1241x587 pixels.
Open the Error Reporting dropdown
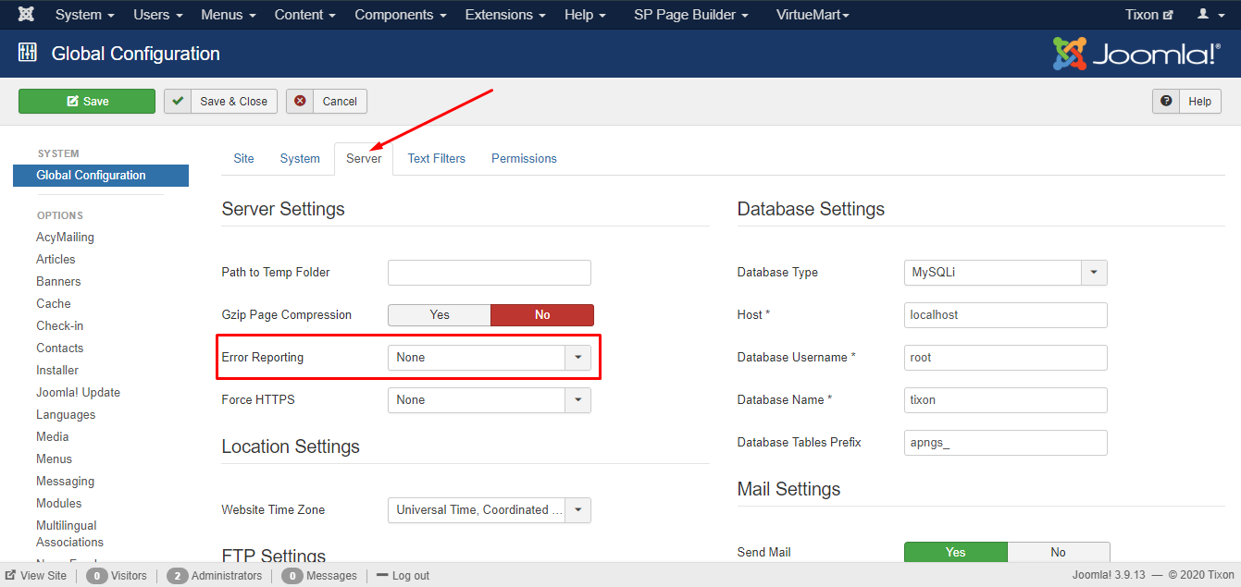point(489,358)
